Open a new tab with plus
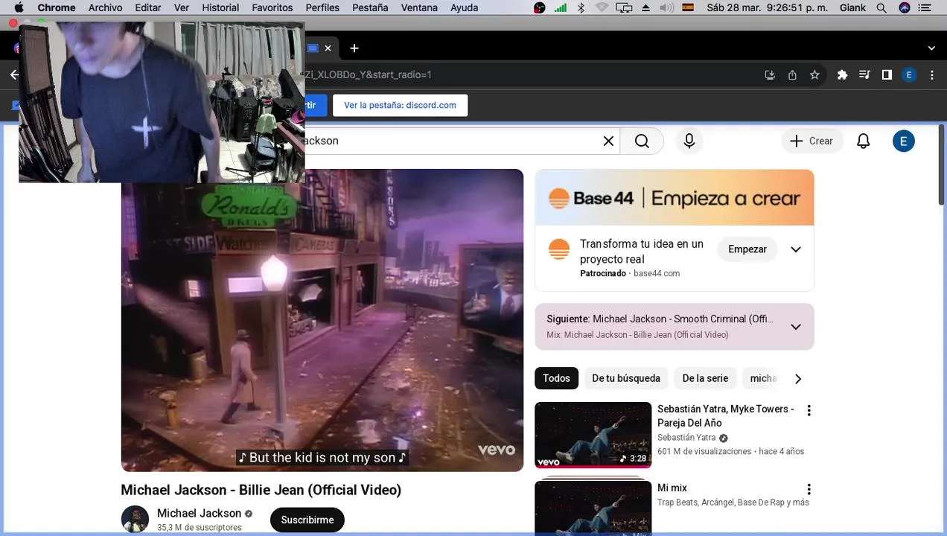 (x=354, y=48)
